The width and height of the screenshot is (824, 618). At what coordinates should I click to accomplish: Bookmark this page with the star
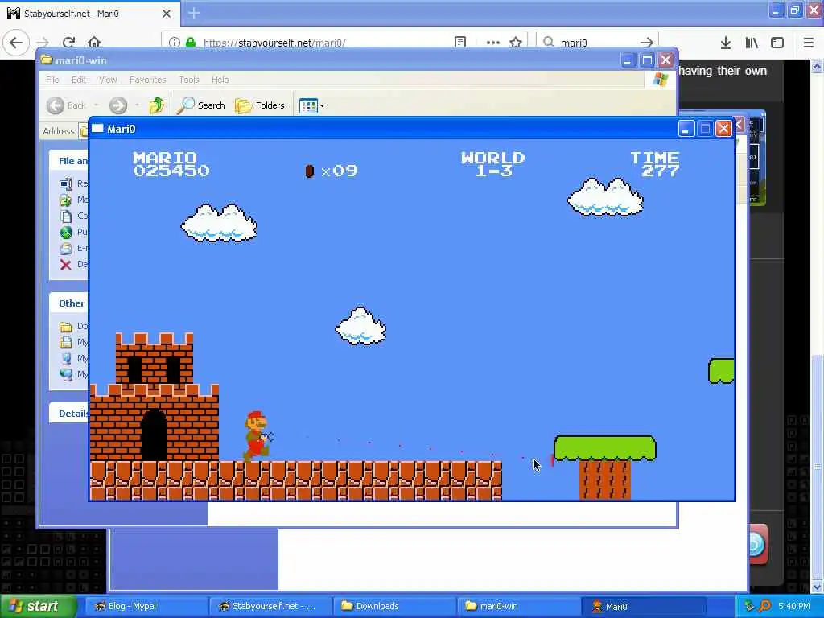tap(516, 42)
